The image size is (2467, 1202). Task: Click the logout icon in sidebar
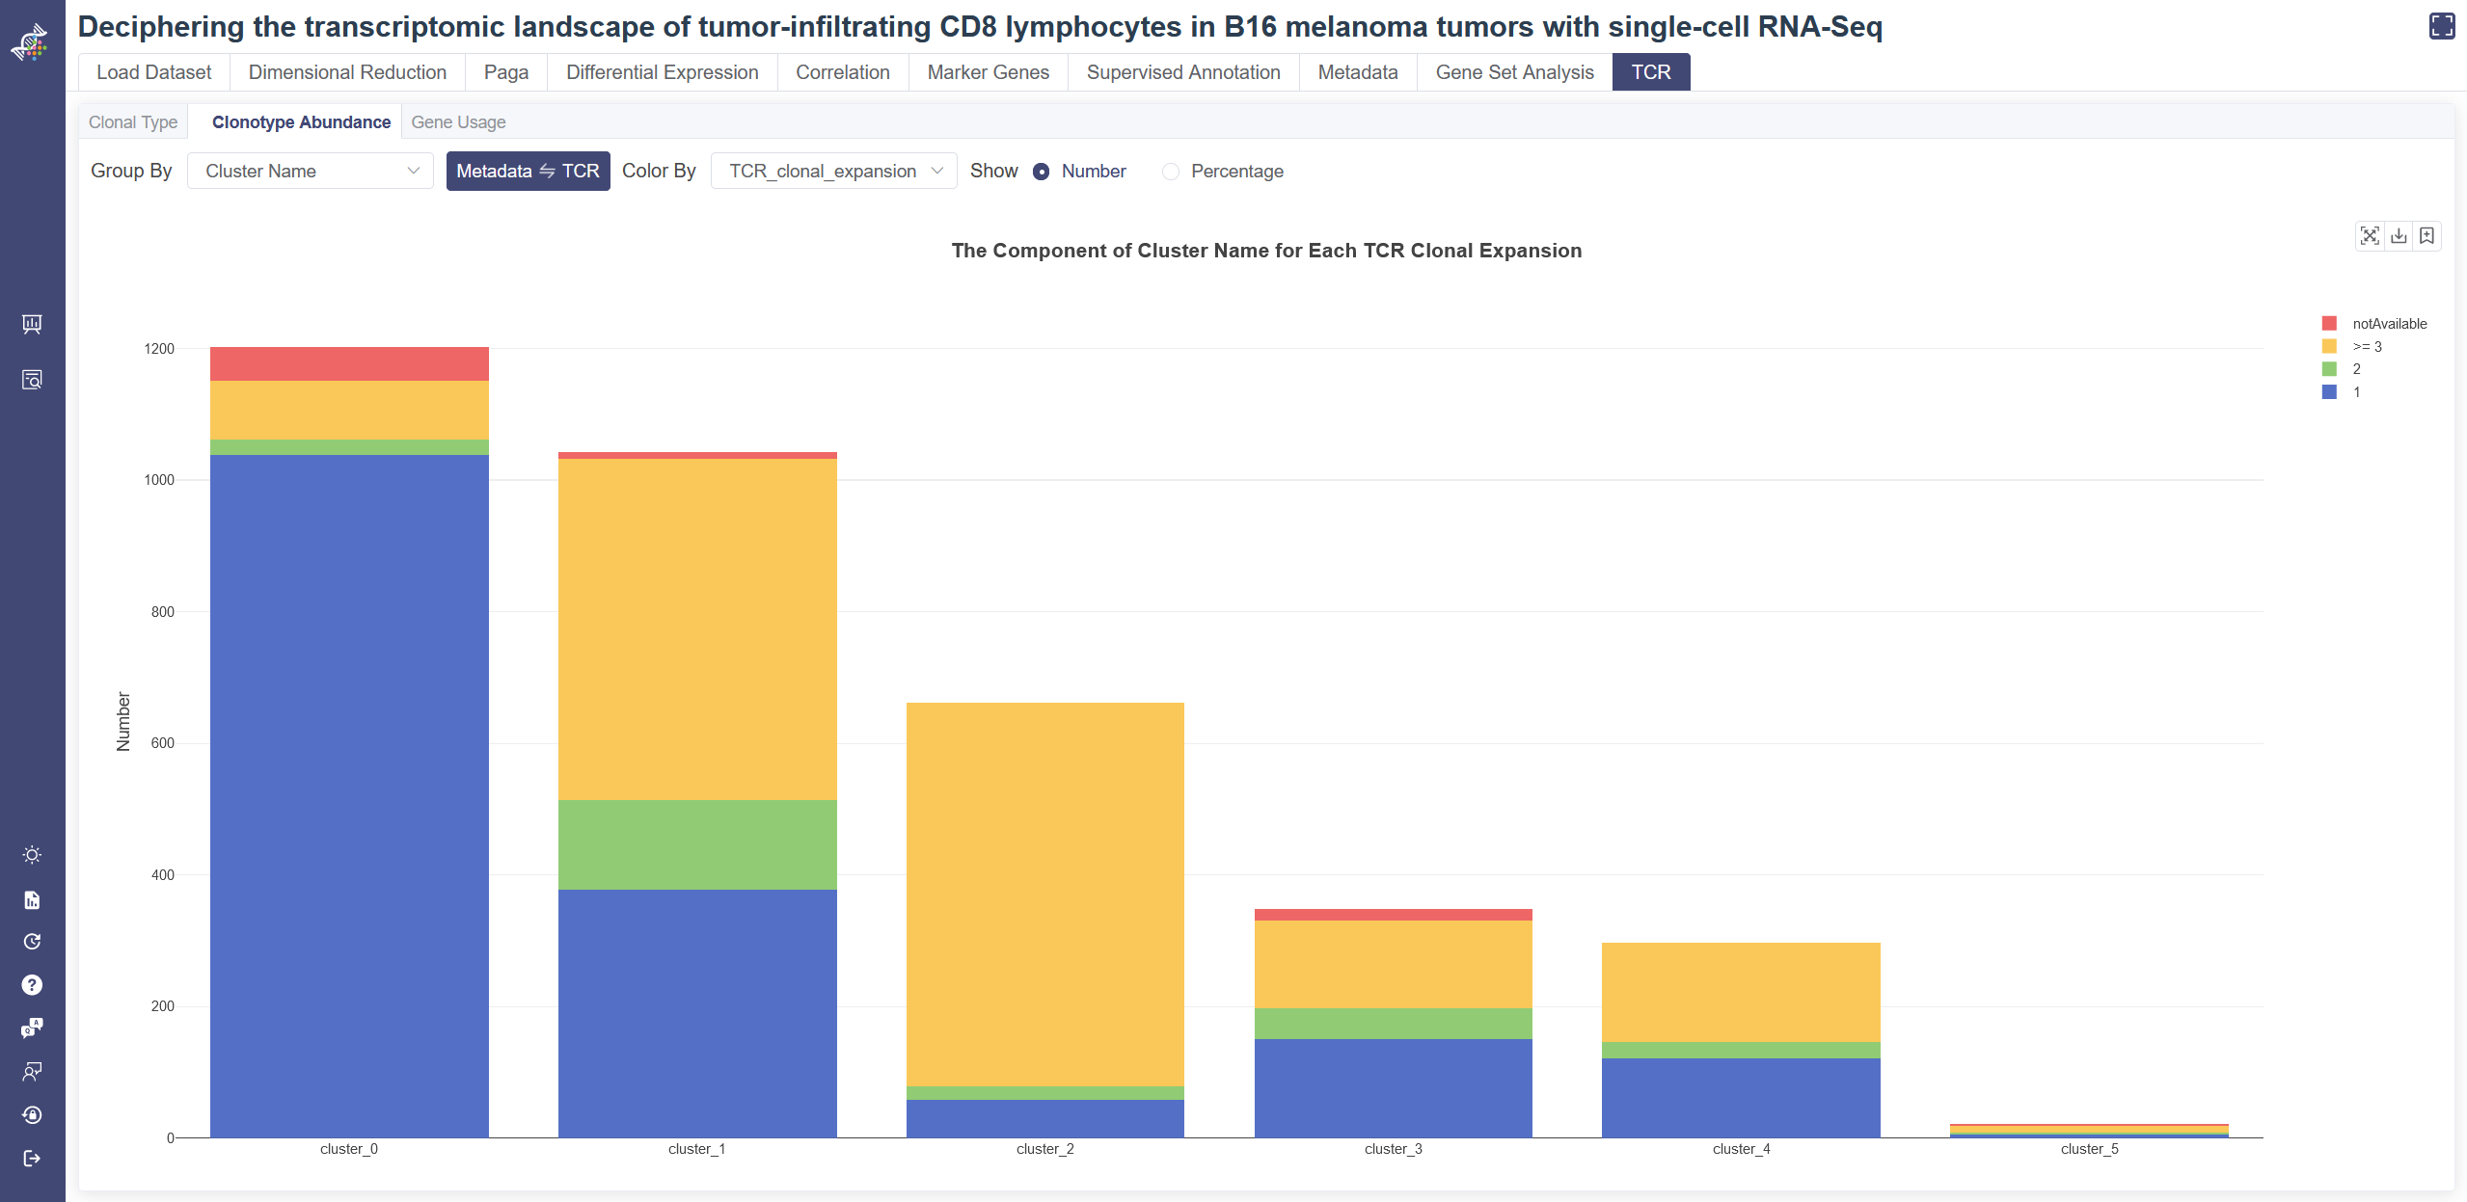click(32, 1158)
